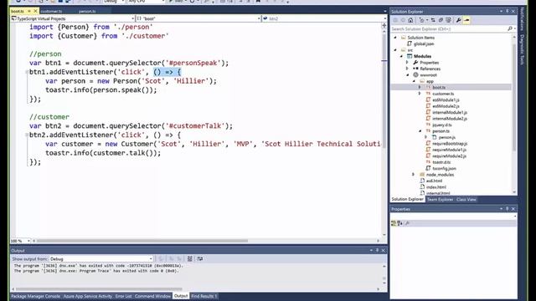Collapse the Modules project arrow
Image resolution: width=536 pixels, height=301 pixels.
(x=402, y=56)
